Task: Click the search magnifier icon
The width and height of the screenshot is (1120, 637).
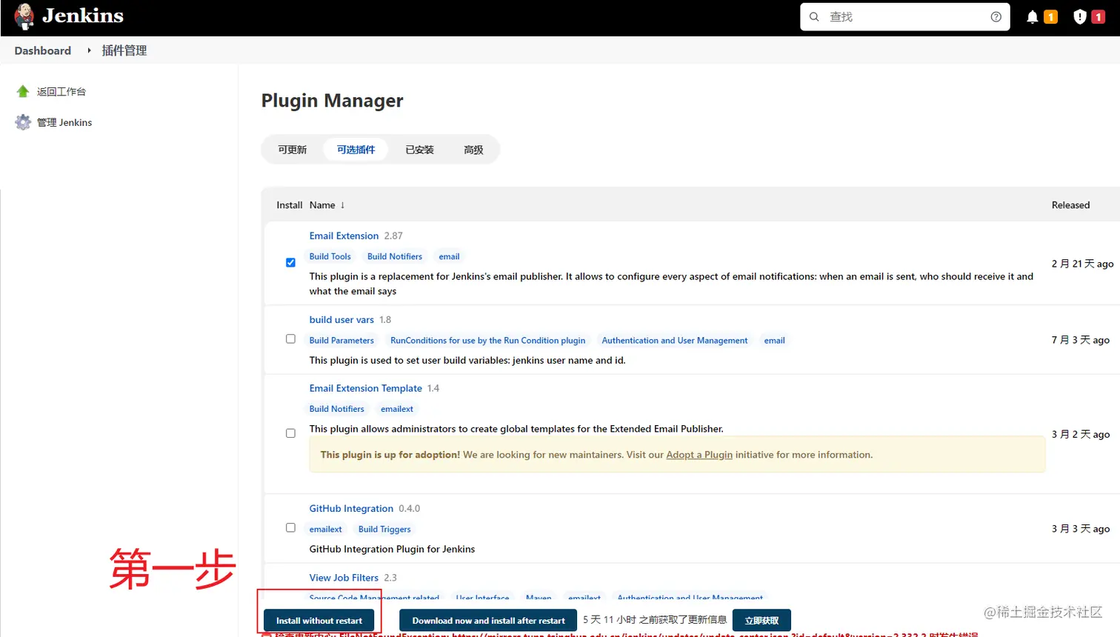Action: [x=814, y=16]
